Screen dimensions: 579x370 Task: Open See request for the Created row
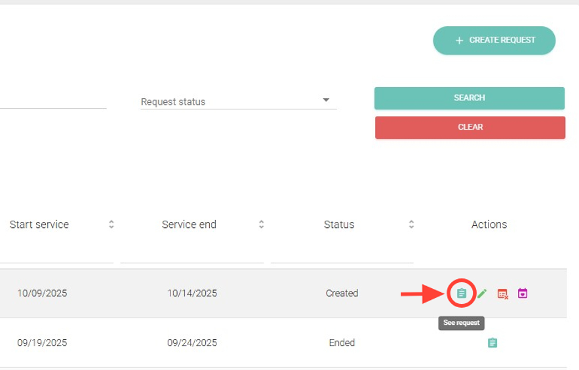[462, 293]
